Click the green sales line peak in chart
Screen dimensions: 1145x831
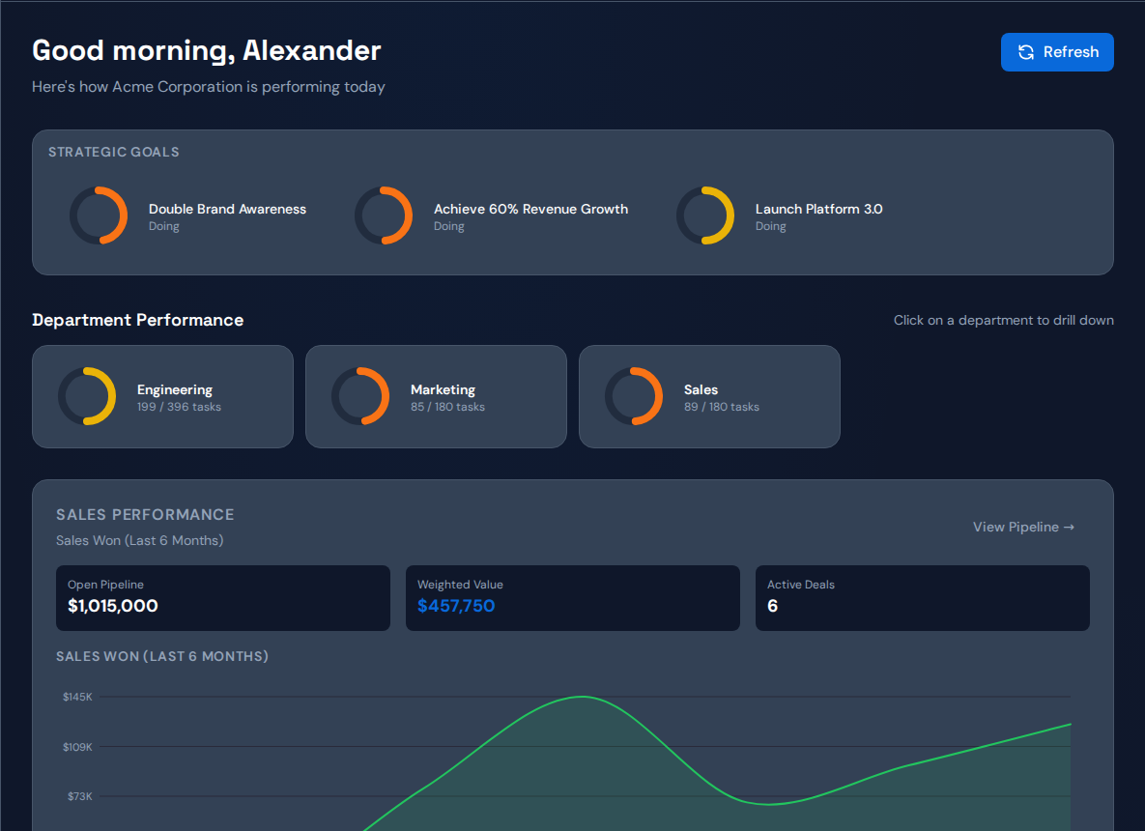tap(582, 697)
